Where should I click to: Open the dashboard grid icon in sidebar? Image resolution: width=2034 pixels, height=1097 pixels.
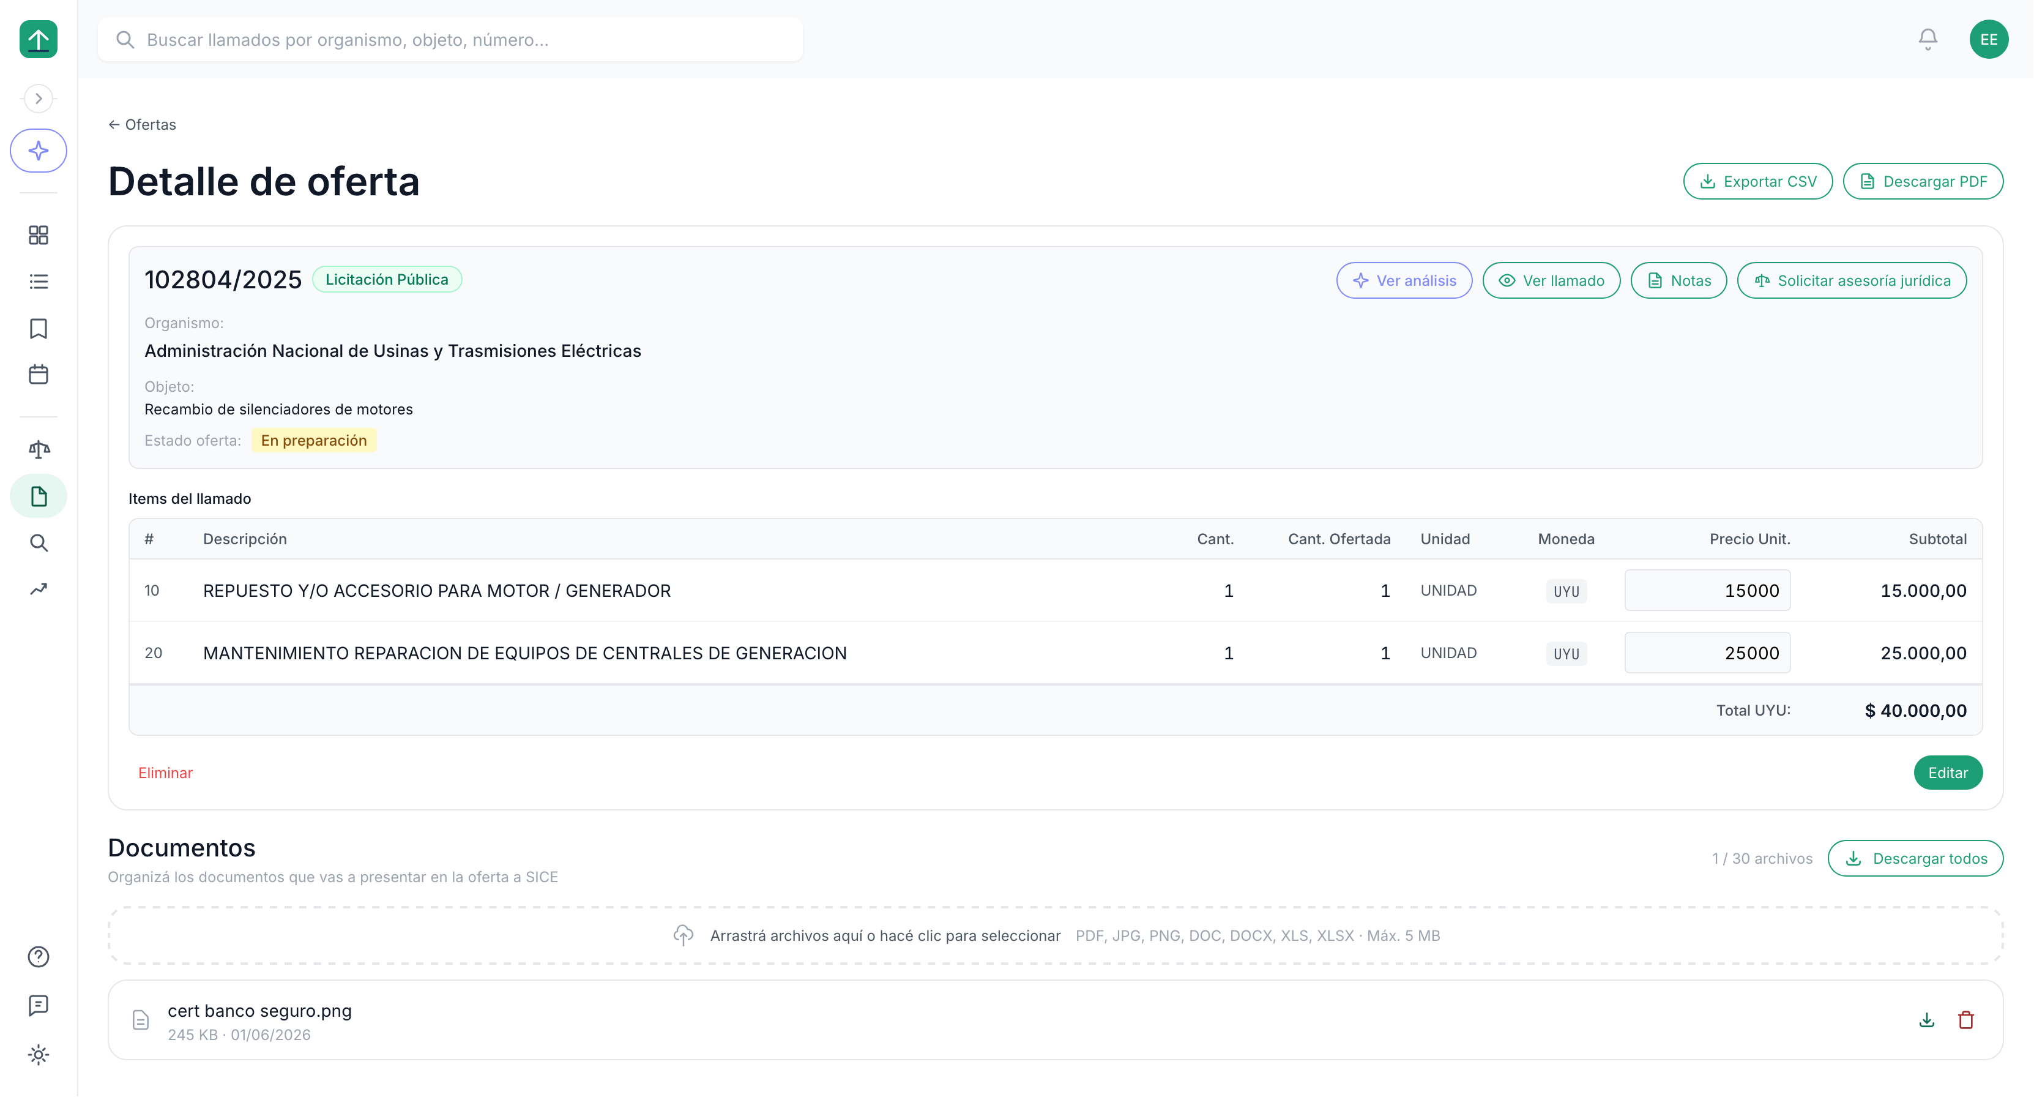click(x=38, y=234)
